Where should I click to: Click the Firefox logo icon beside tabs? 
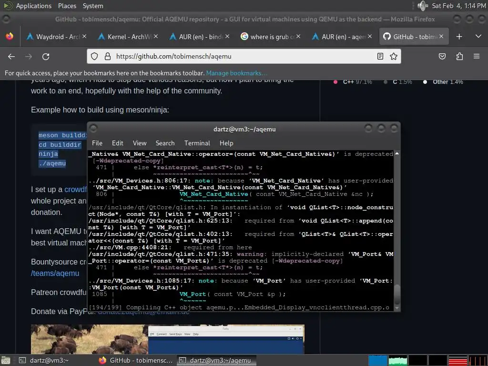10,36
